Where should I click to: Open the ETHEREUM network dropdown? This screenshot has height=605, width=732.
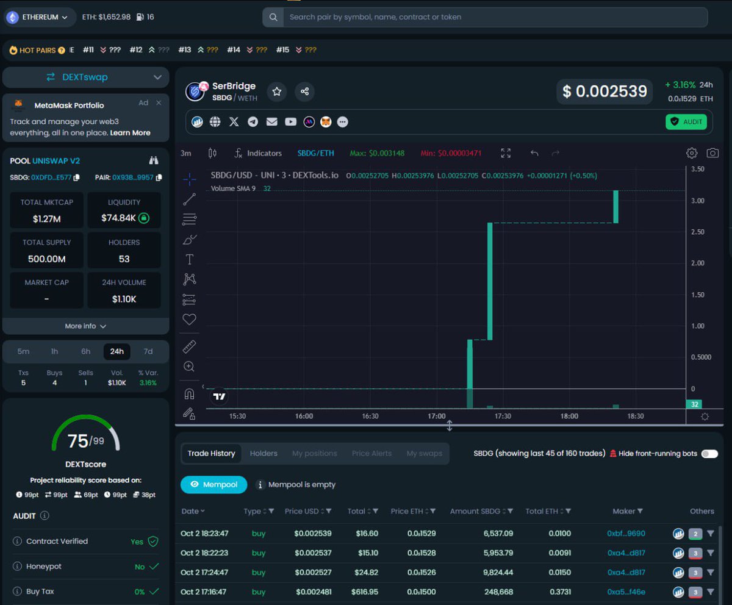[39, 17]
